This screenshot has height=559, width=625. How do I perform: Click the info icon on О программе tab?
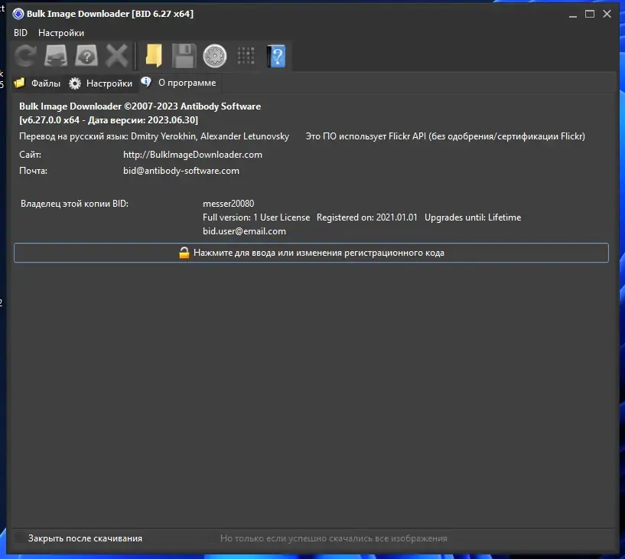146,82
